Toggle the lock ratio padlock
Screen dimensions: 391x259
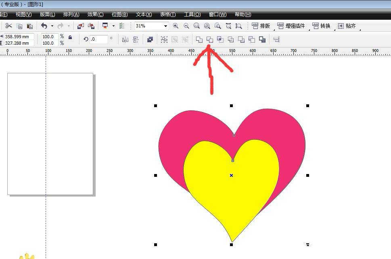point(70,37)
